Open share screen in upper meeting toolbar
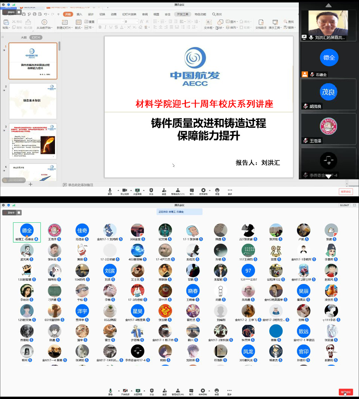The image size is (359, 399). 138,191
